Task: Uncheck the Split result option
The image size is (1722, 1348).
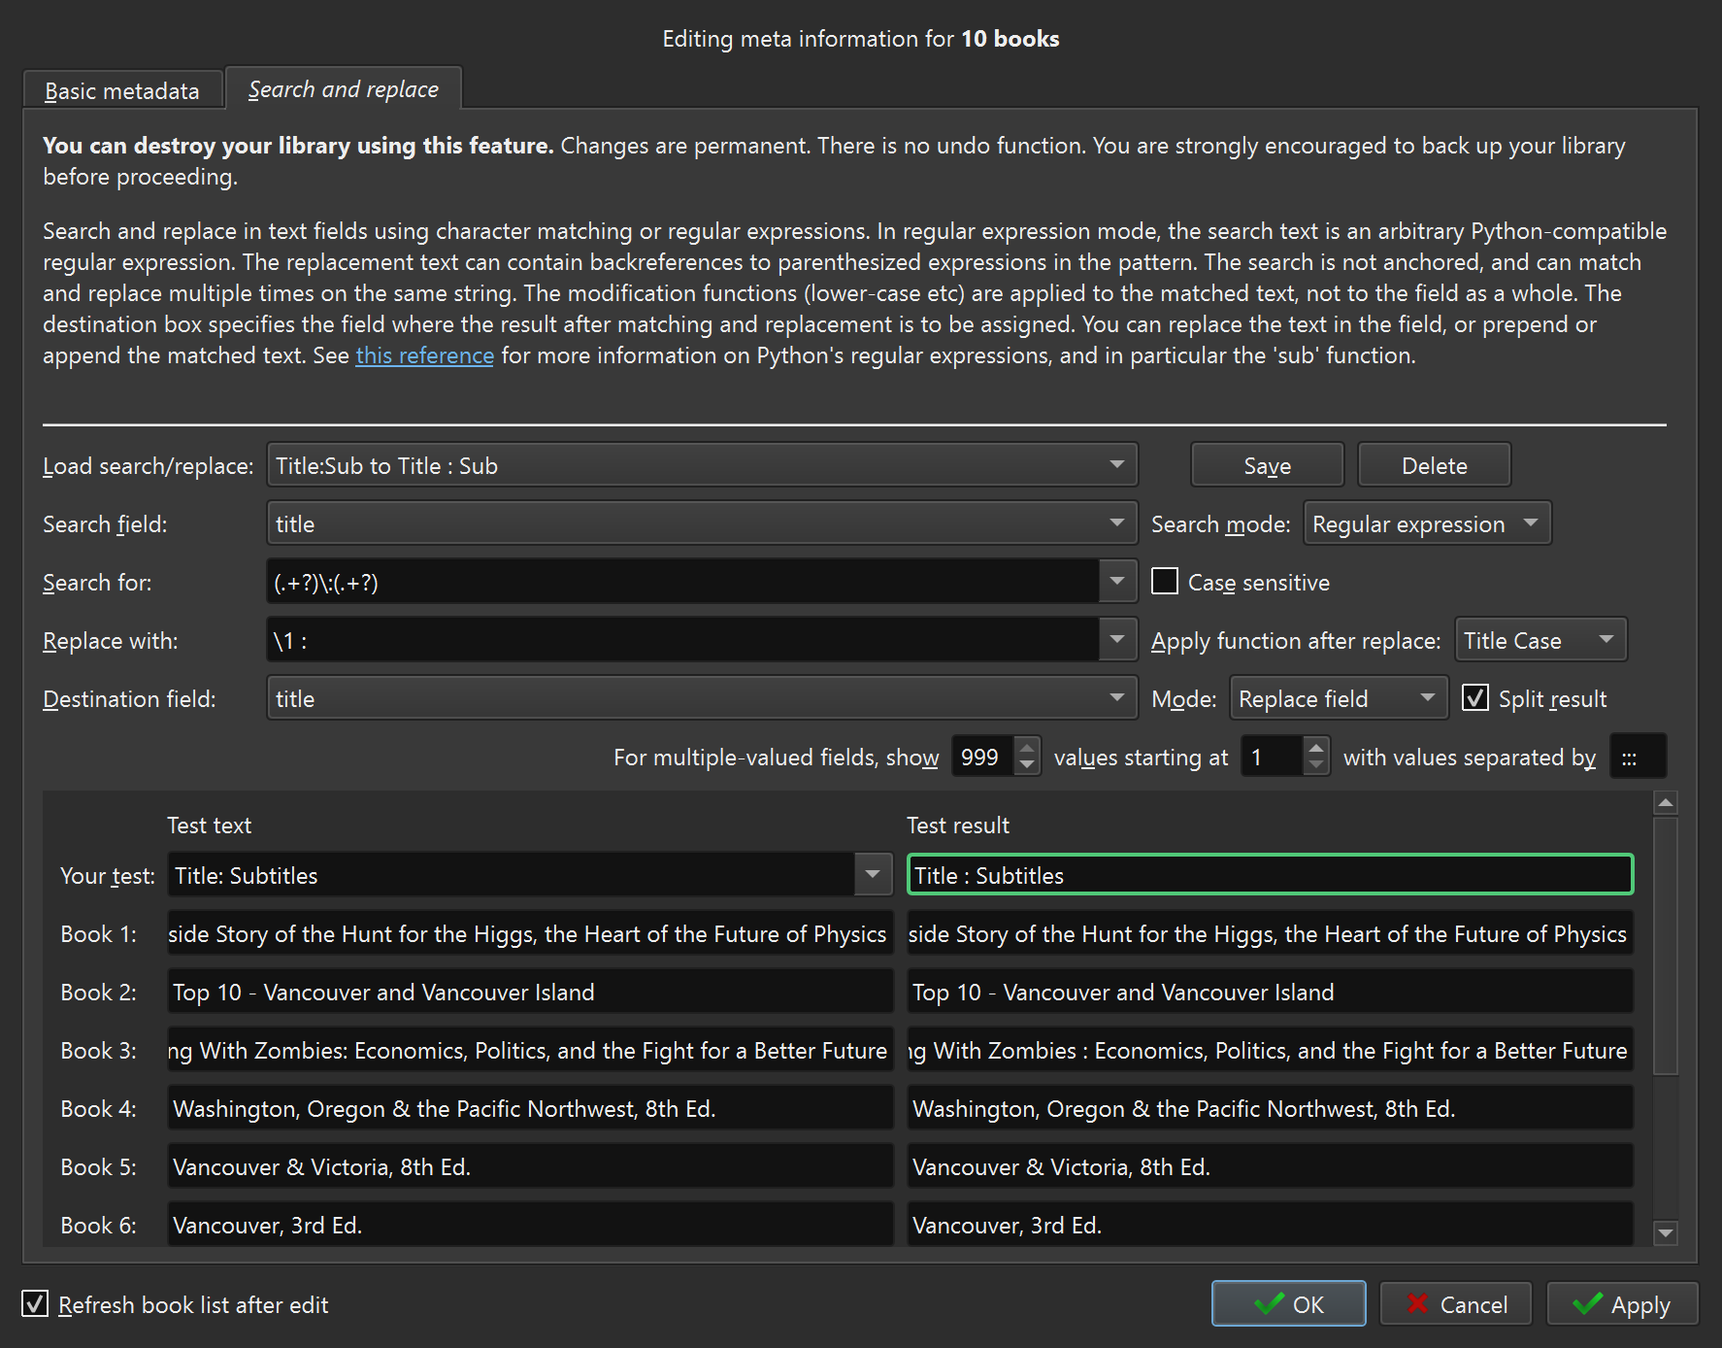Action: click(1475, 698)
